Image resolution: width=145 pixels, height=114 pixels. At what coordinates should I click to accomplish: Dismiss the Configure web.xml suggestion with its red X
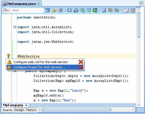click(x=81, y=62)
